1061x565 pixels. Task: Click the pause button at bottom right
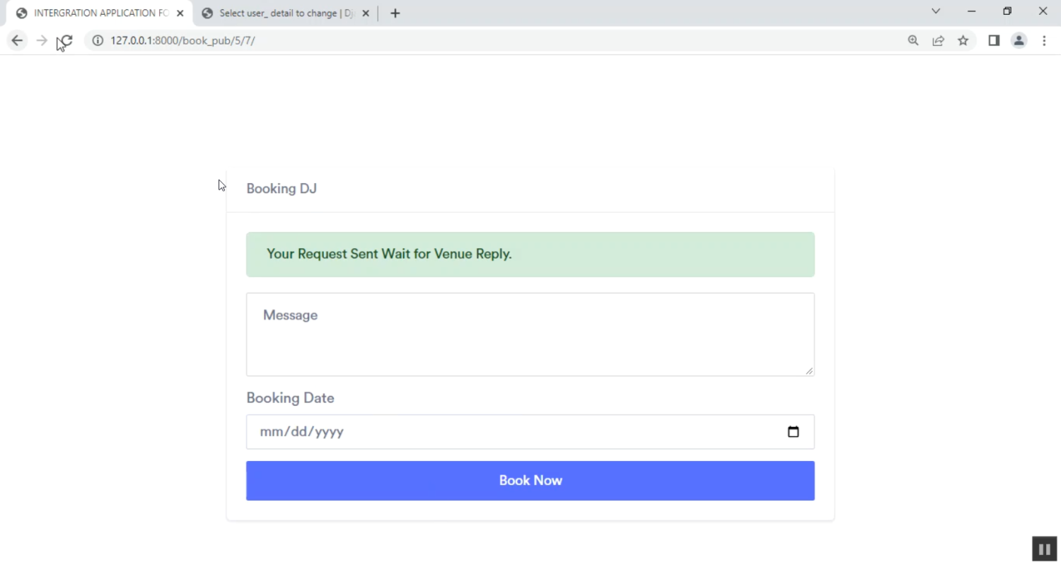(x=1044, y=549)
